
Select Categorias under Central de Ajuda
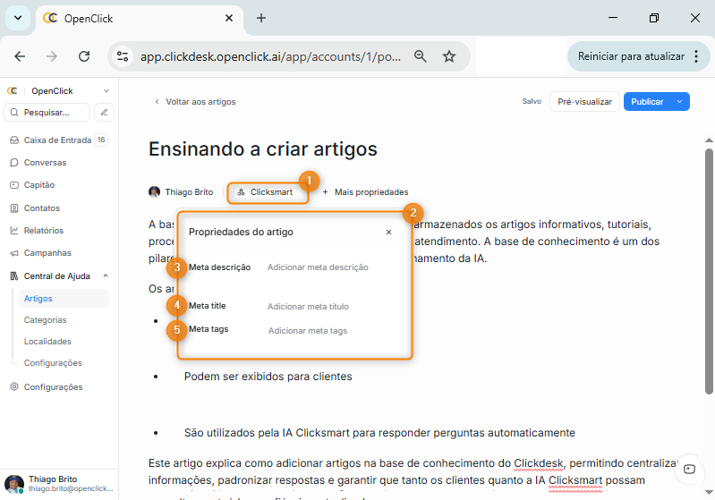pos(45,320)
